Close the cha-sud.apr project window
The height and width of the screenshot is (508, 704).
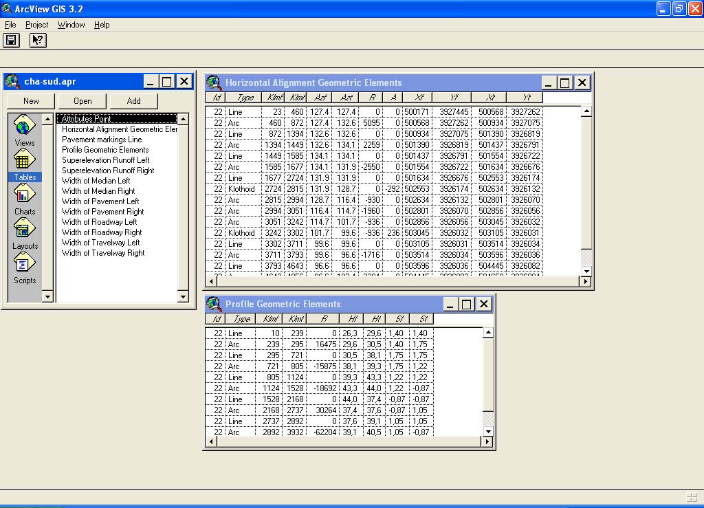pyautogui.click(x=184, y=82)
